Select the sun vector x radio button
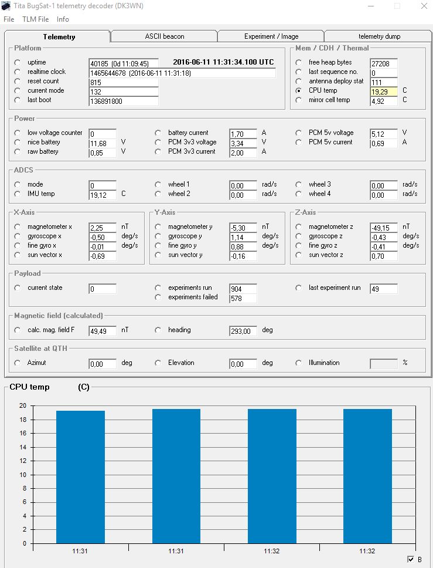Image resolution: width=433 pixels, height=568 pixels. 18,255
